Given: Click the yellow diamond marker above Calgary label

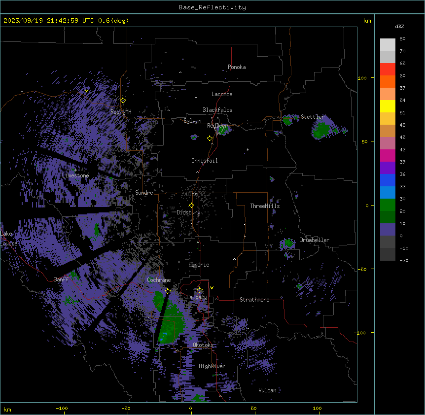Looking at the screenshot, I should point(200,290).
